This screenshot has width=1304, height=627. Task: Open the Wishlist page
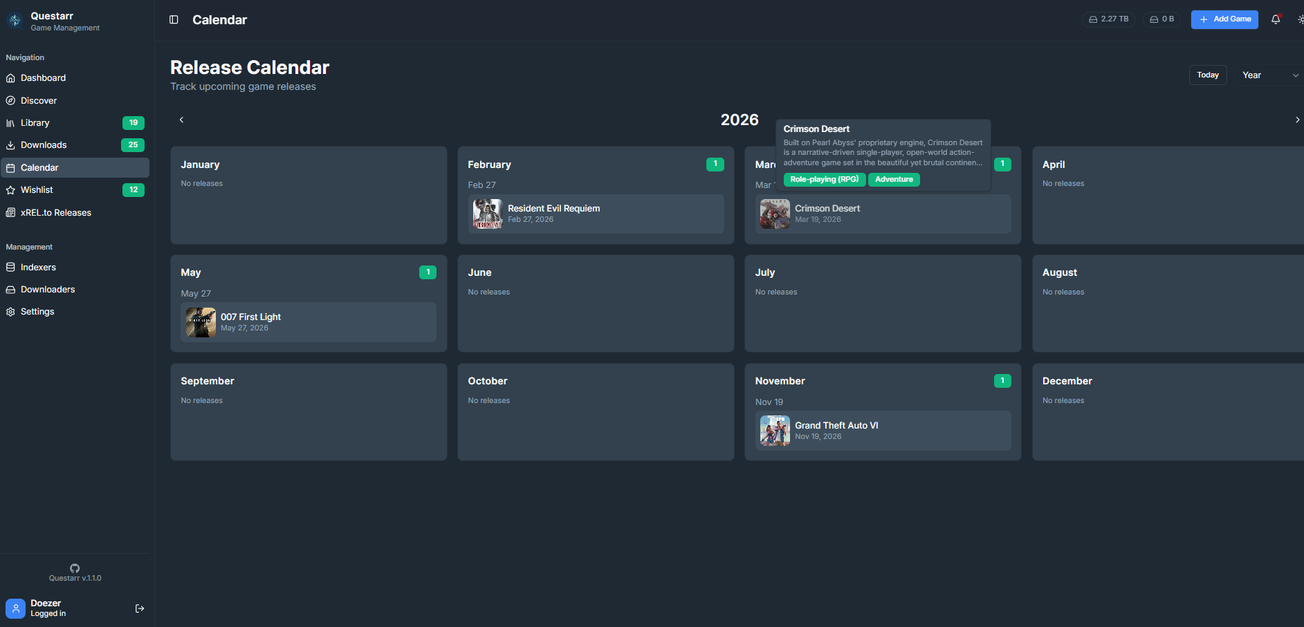point(37,190)
